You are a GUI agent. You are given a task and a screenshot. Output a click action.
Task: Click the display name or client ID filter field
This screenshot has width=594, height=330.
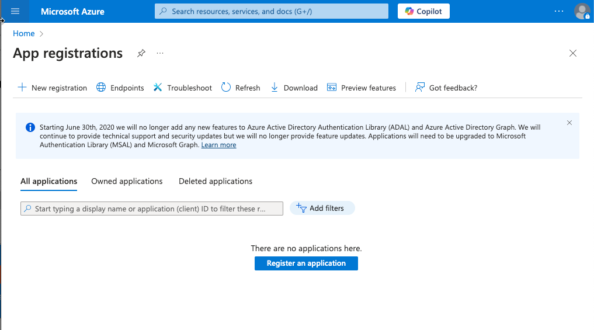pyautogui.click(x=151, y=209)
